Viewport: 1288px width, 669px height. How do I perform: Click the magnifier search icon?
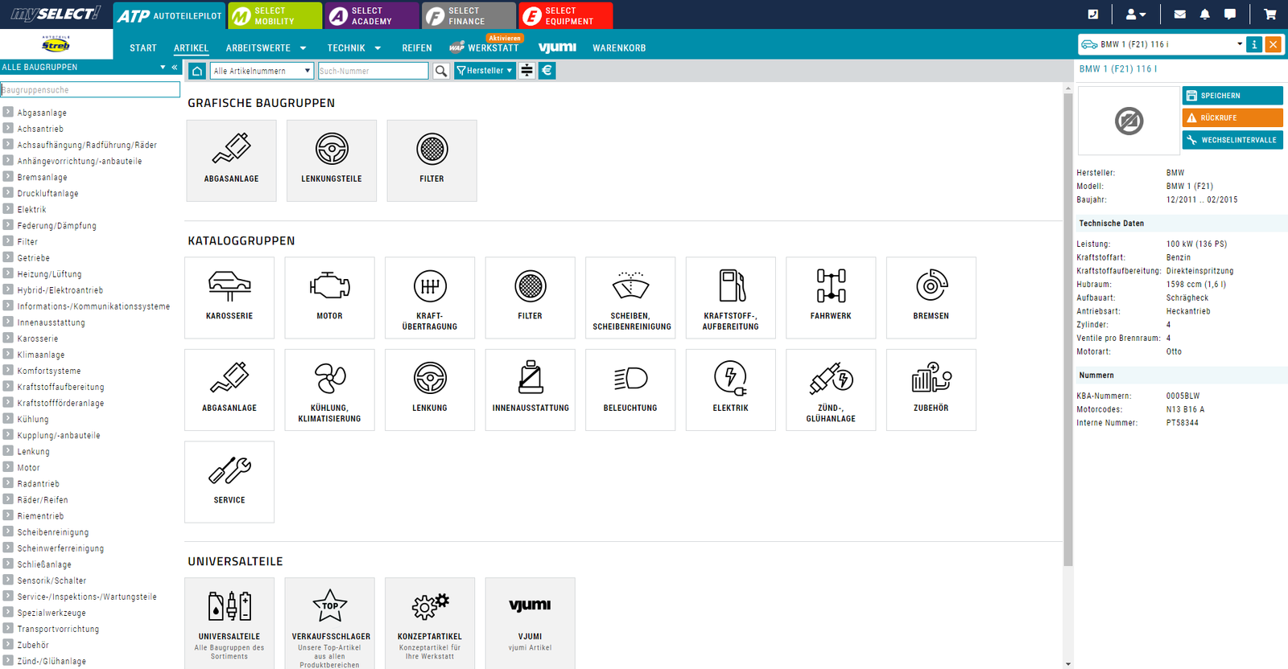(x=441, y=71)
